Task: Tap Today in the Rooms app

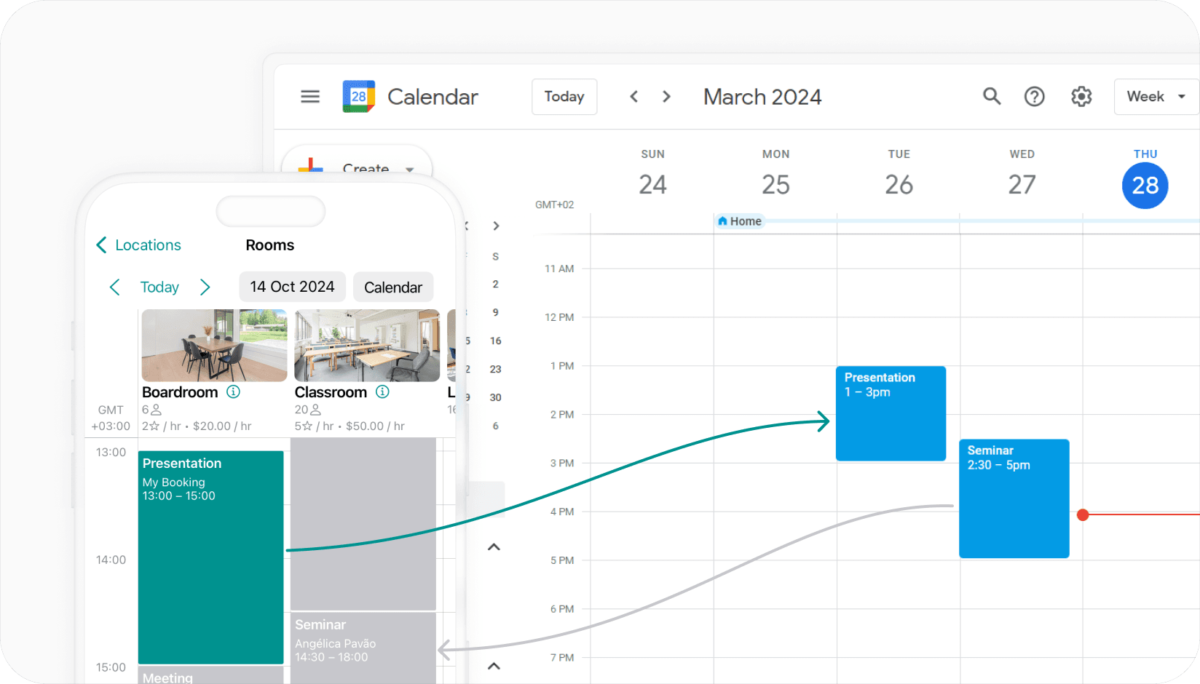Action: click(x=159, y=287)
